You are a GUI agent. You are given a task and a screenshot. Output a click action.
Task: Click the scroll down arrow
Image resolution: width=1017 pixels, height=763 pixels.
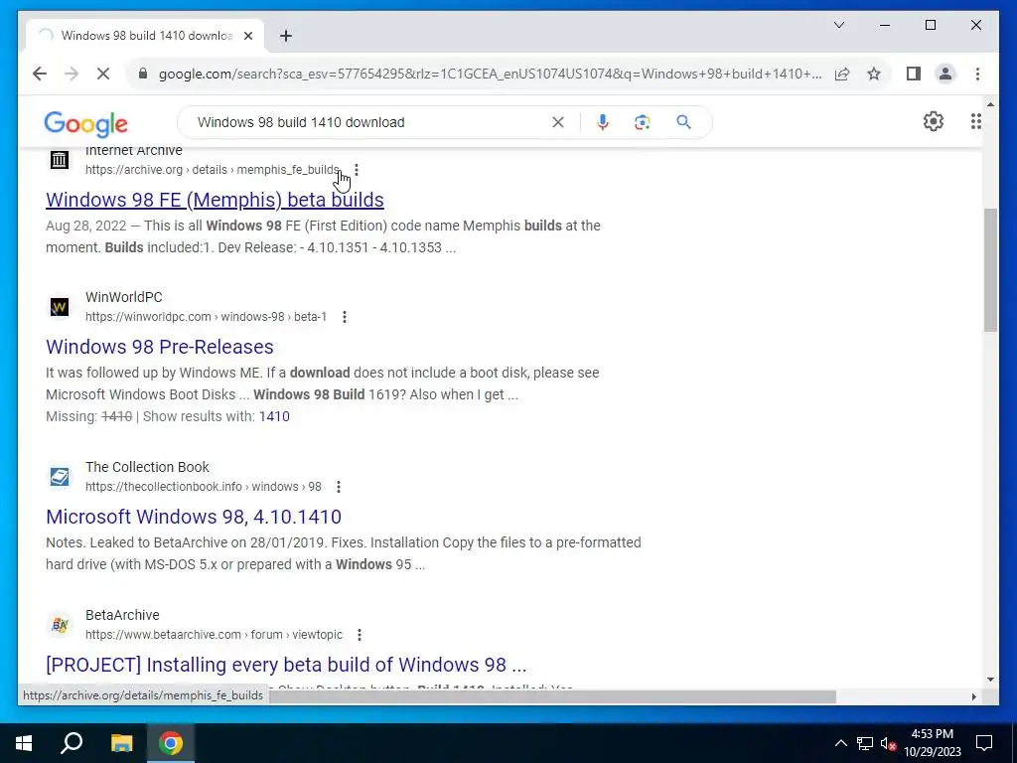coord(990,680)
